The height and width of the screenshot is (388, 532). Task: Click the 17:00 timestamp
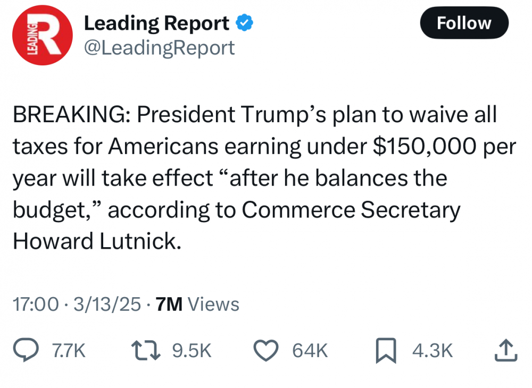click(35, 305)
